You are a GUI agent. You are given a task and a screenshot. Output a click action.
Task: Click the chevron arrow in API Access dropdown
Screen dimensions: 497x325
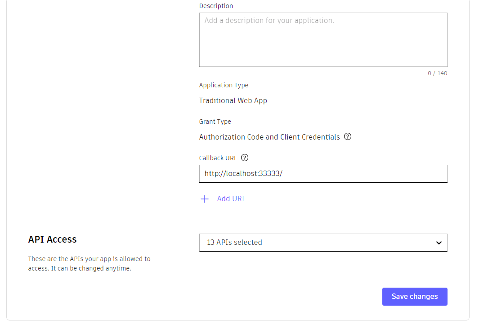[x=439, y=243]
